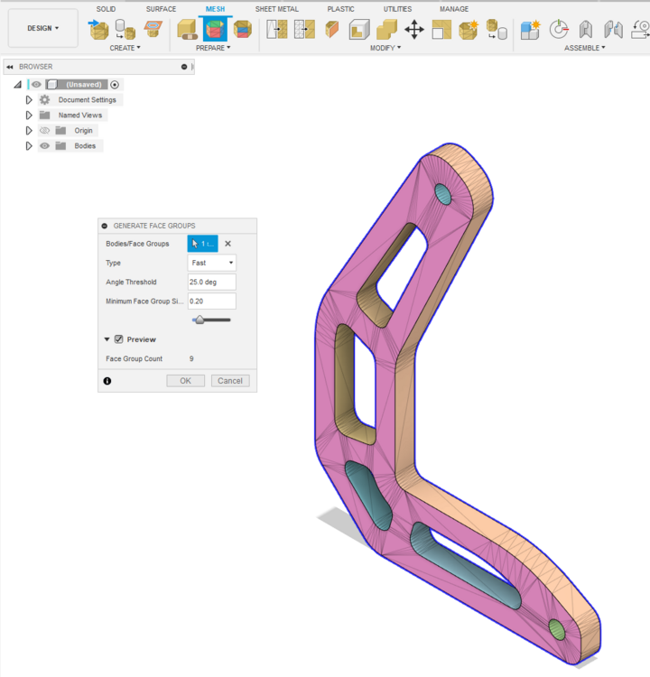Toggle visibility of the Bodies folder

(44, 146)
